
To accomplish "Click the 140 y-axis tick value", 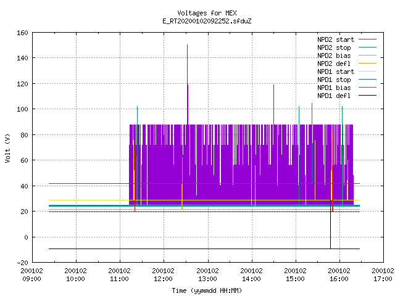I will point(22,58).
